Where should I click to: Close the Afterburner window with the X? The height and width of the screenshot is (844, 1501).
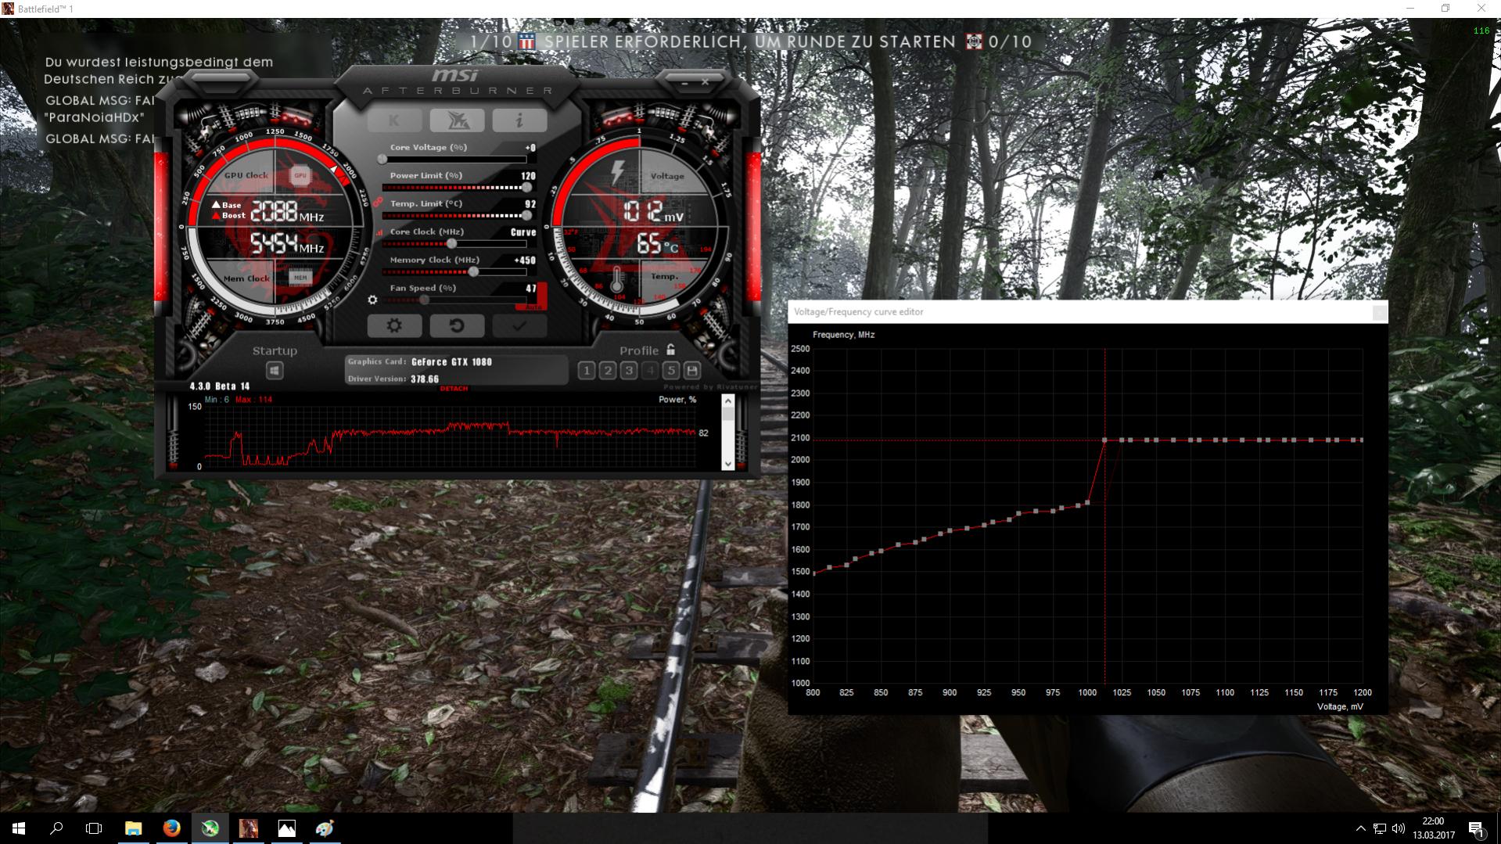click(x=705, y=81)
